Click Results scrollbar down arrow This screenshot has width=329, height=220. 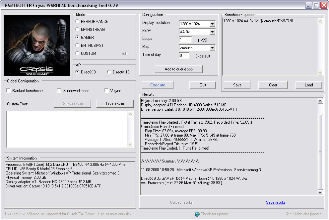click(x=320, y=192)
